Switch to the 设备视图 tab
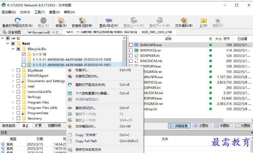 (12, 32)
